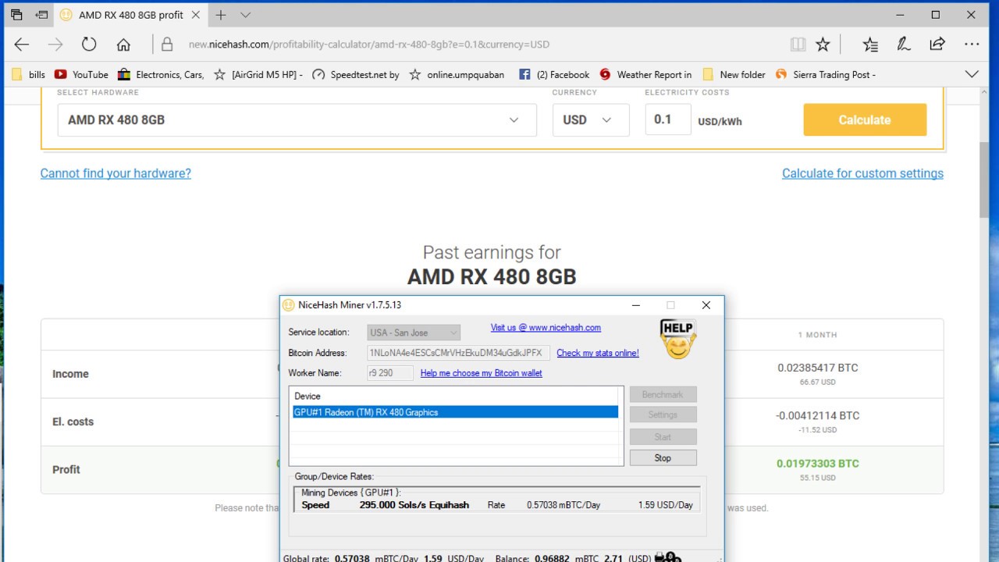Click the Stop mining button
The image size is (999, 562).
click(x=663, y=458)
